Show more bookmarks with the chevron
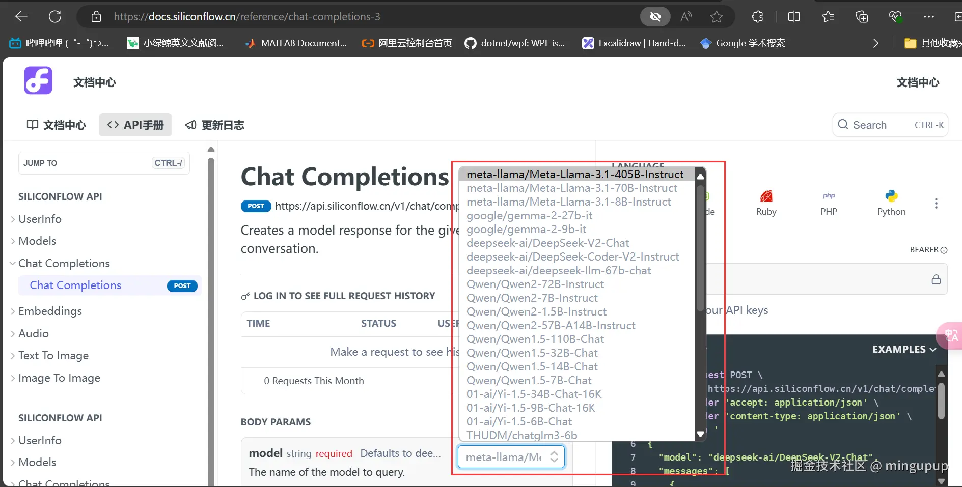The width and height of the screenshot is (962, 487). pyautogui.click(x=876, y=43)
